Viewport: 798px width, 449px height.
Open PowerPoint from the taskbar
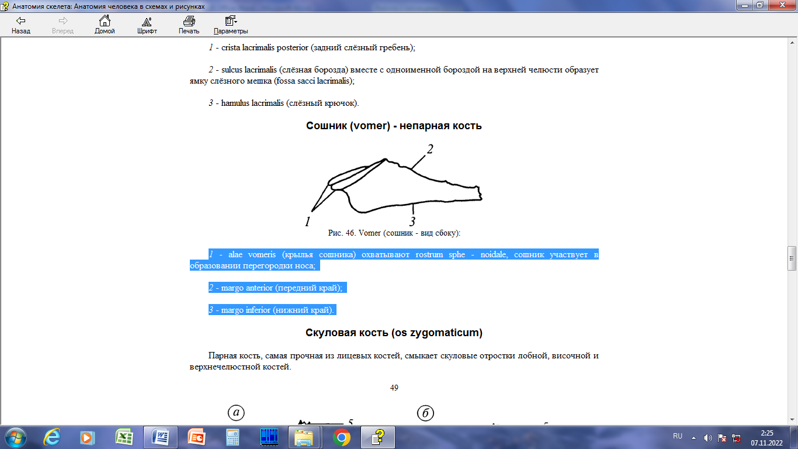point(196,437)
